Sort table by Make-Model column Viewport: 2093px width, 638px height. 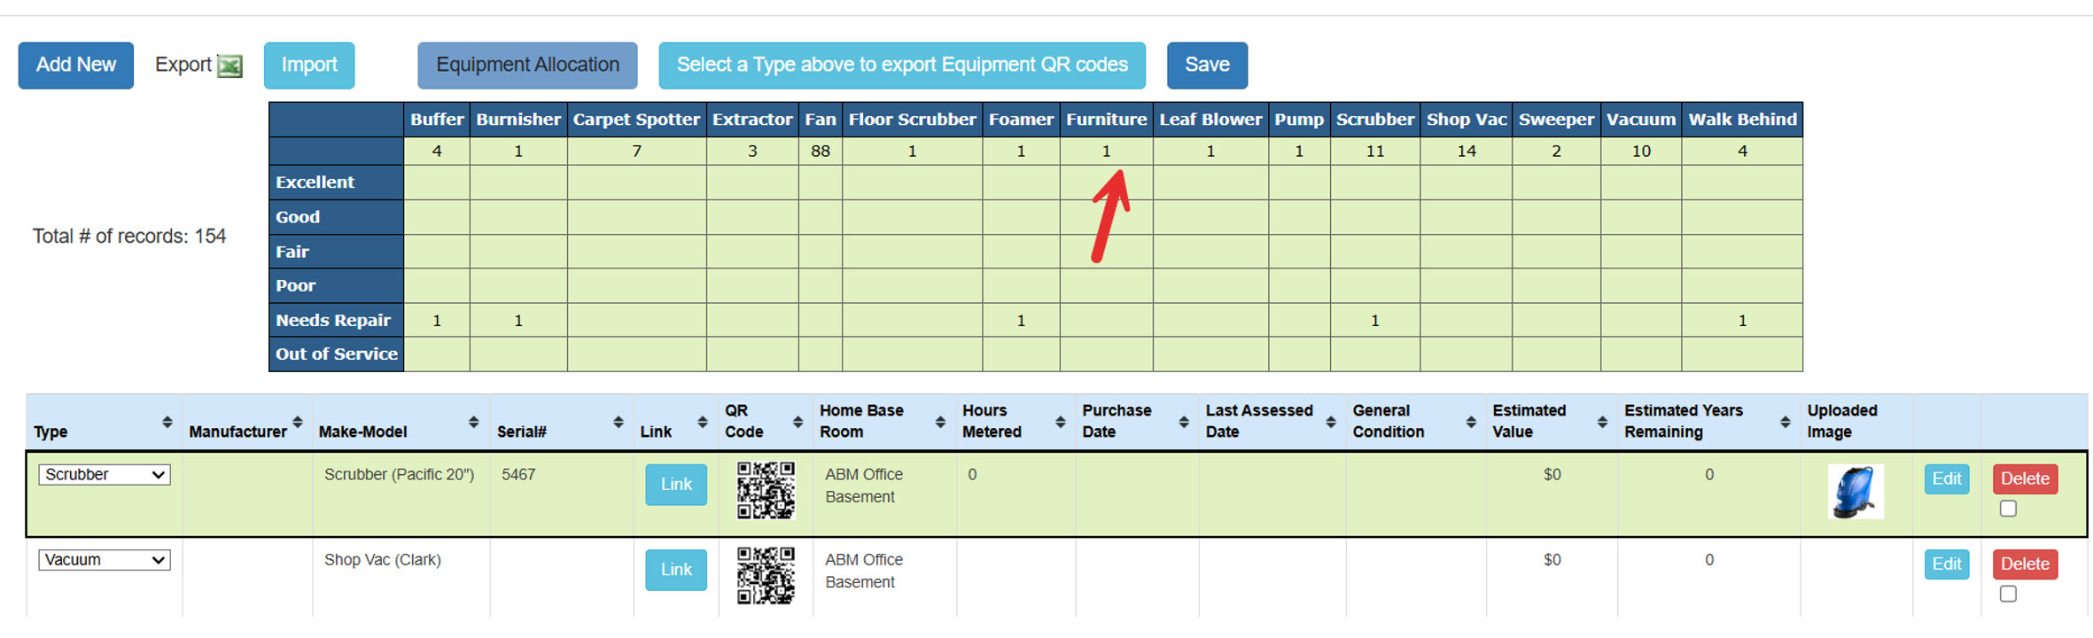click(x=473, y=422)
